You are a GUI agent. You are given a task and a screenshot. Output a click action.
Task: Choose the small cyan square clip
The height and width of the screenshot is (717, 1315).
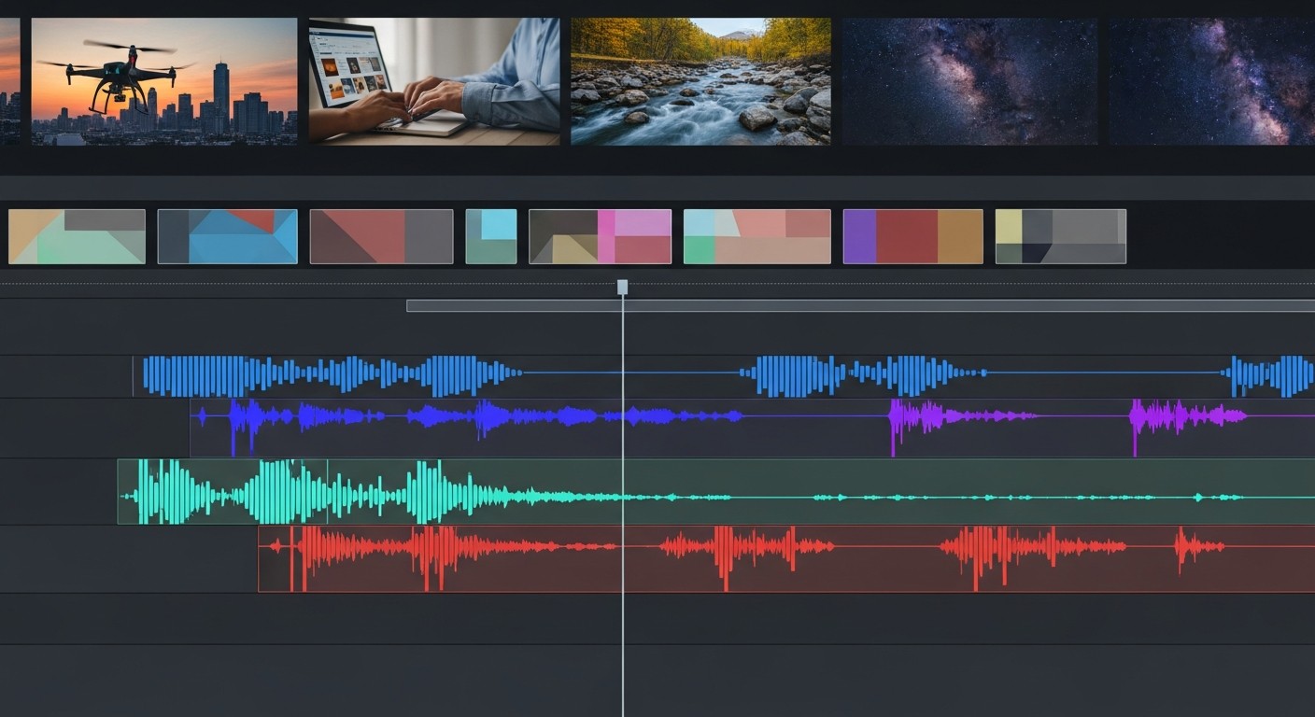pos(491,236)
